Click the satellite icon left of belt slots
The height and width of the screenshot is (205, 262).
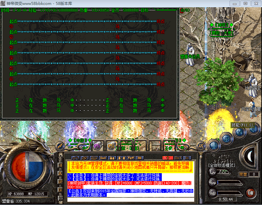tap(60, 146)
